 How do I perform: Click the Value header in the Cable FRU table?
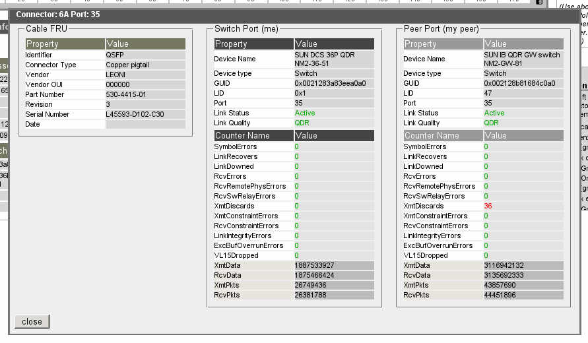145,44
